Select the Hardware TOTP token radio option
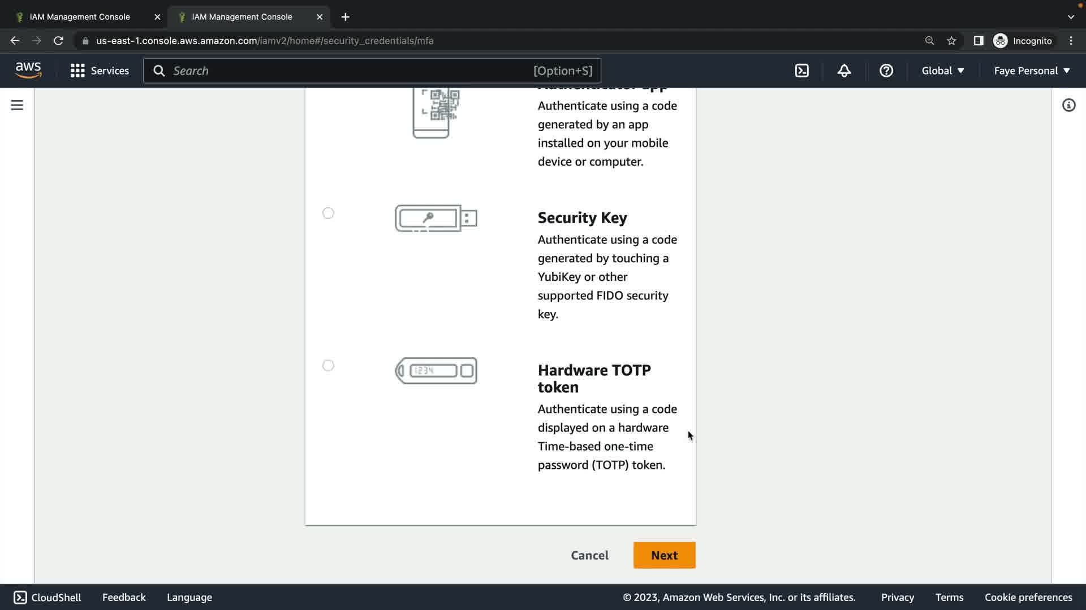The width and height of the screenshot is (1086, 610). (328, 366)
